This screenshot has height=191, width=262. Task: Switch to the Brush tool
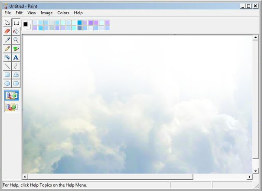[x=16, y=49]
